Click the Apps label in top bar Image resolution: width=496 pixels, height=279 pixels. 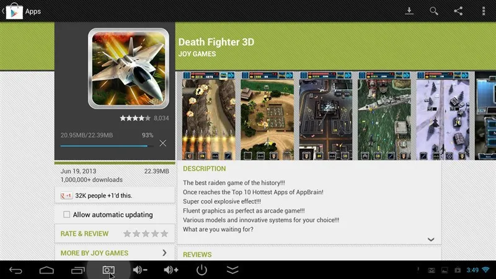pyautogui.click(x=33, y=11)
